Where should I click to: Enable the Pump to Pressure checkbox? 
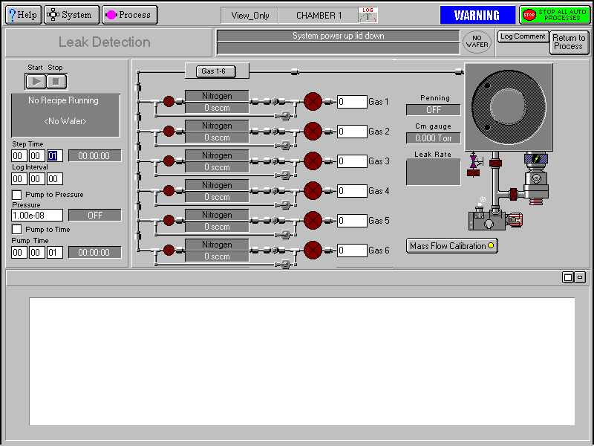tap(17, 195)
